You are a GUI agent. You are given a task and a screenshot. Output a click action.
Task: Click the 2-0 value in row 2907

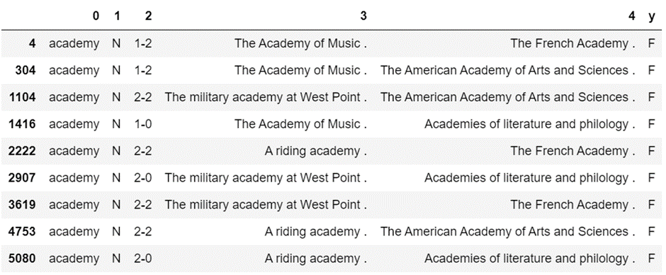pyautogui.click(x=143, y=178)
